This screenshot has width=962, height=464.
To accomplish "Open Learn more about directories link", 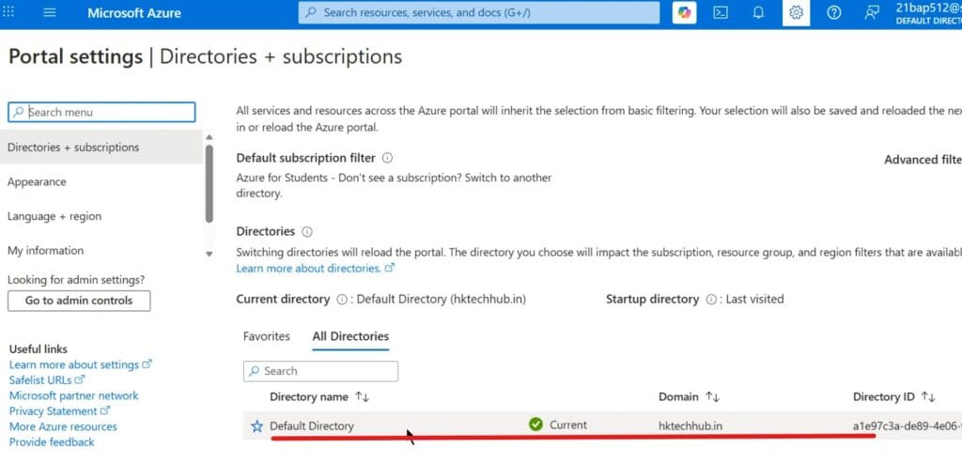I will (x=316, y=269).
